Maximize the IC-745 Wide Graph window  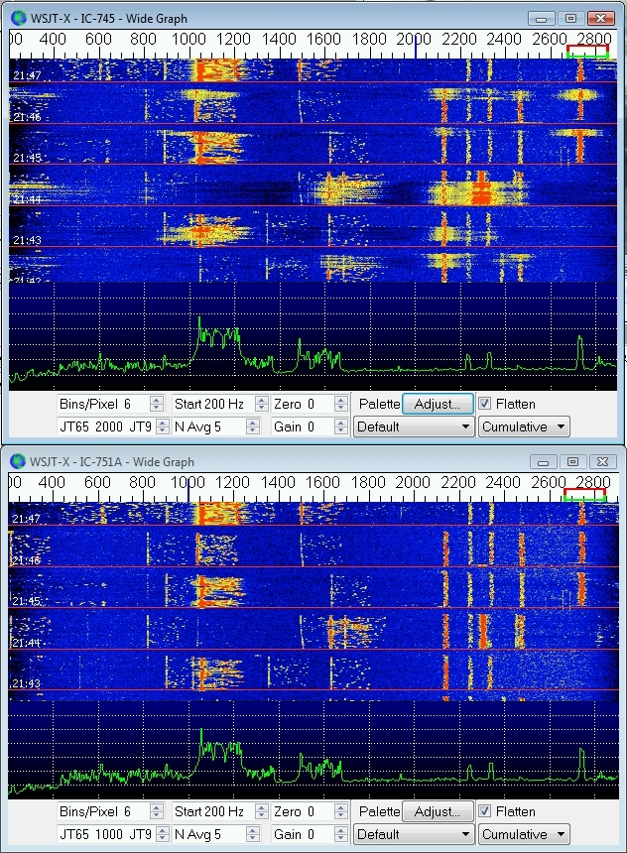(570, 18)
